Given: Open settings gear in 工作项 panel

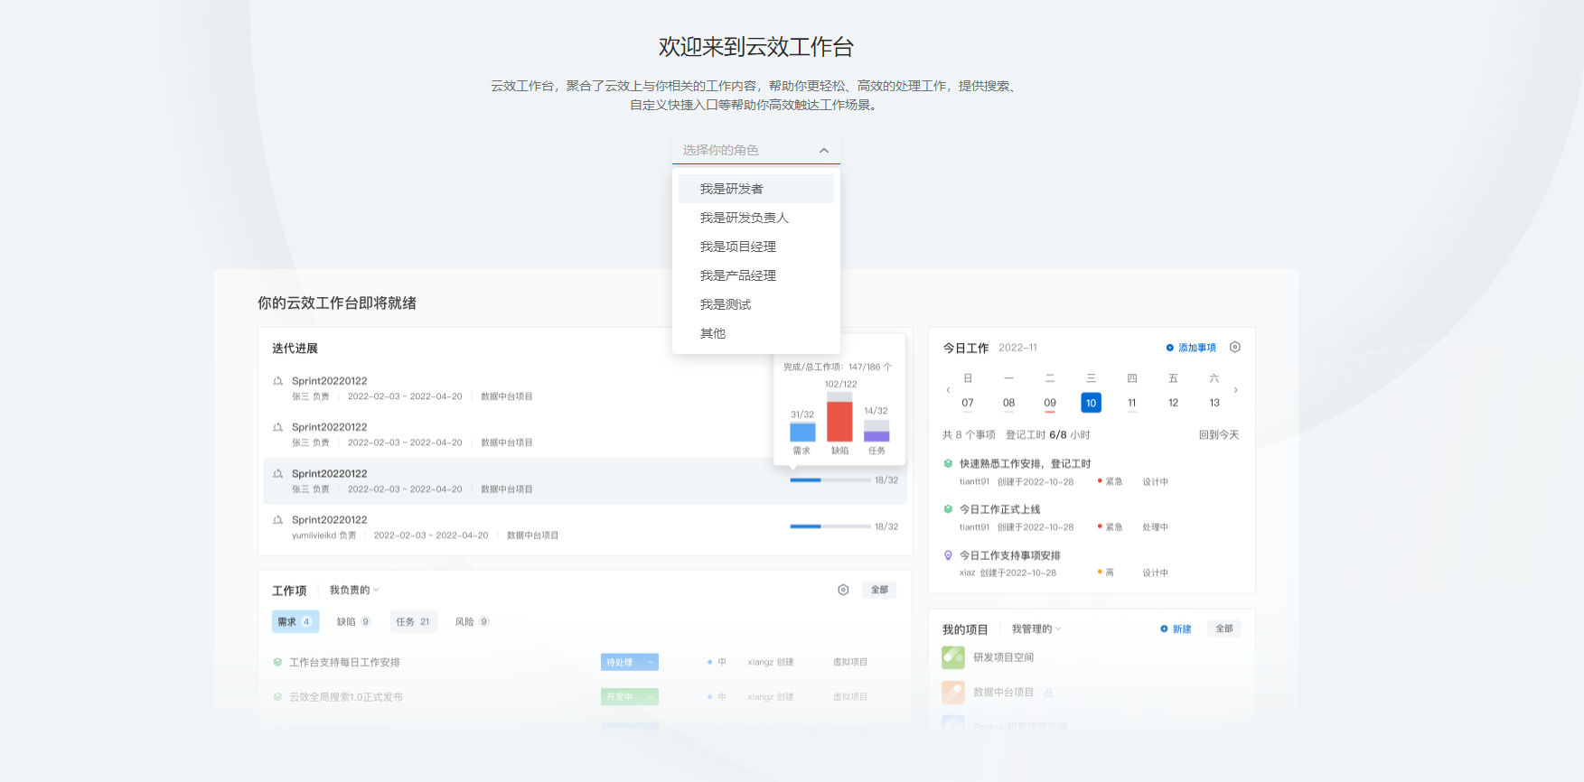Looking at the screenshot, I should [843, 590].
